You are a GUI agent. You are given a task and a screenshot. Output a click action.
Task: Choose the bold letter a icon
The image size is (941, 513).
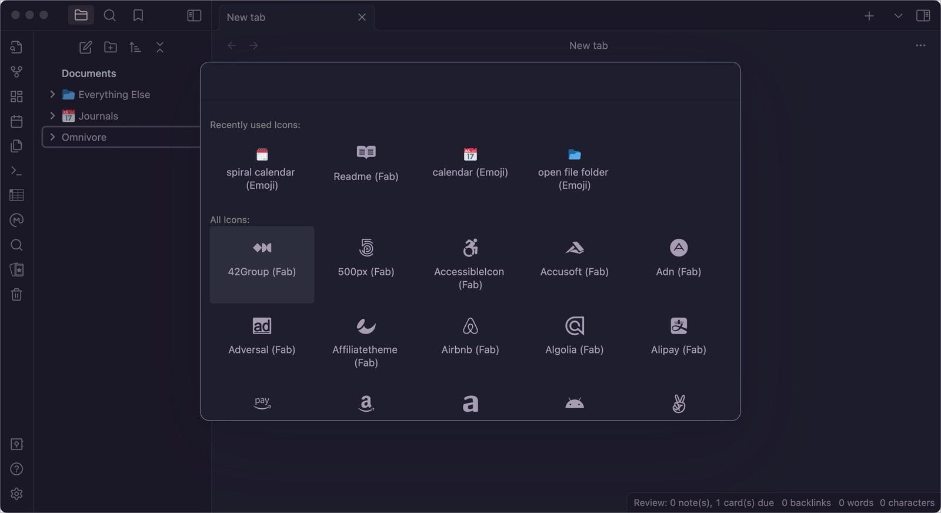pyautogui.click(x=470, y=403)
